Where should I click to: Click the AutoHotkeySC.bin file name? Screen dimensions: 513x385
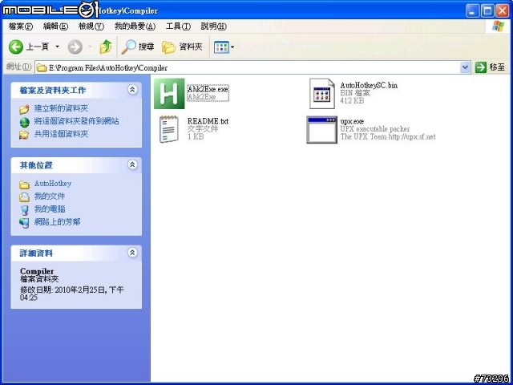[369, 86]
